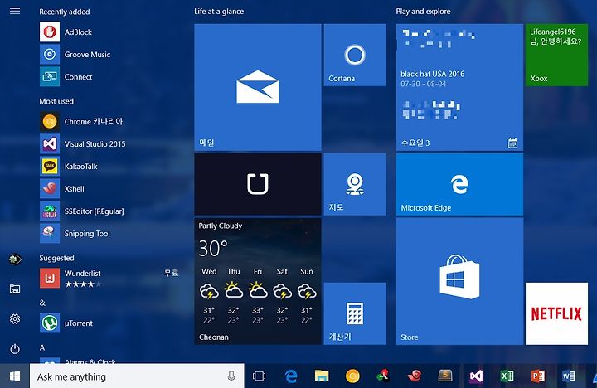Screen dimensions: 597x388
Task: Open the Store tile
Action: click(x=459, y=281)
